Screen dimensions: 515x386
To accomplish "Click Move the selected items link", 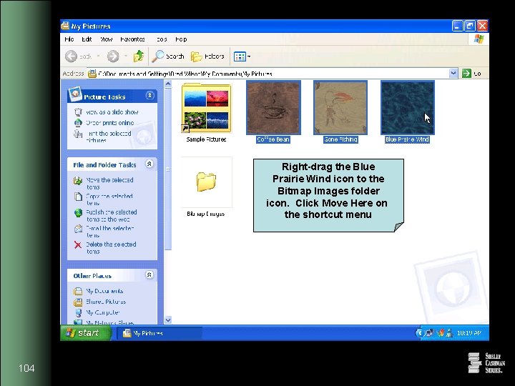I will tap(109, 183).
